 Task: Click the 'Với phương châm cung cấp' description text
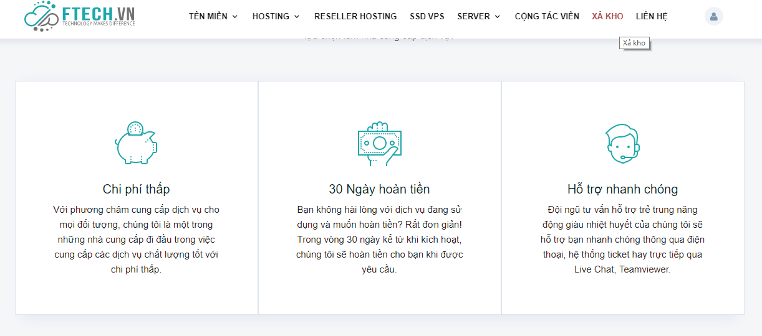pos(136,240)
